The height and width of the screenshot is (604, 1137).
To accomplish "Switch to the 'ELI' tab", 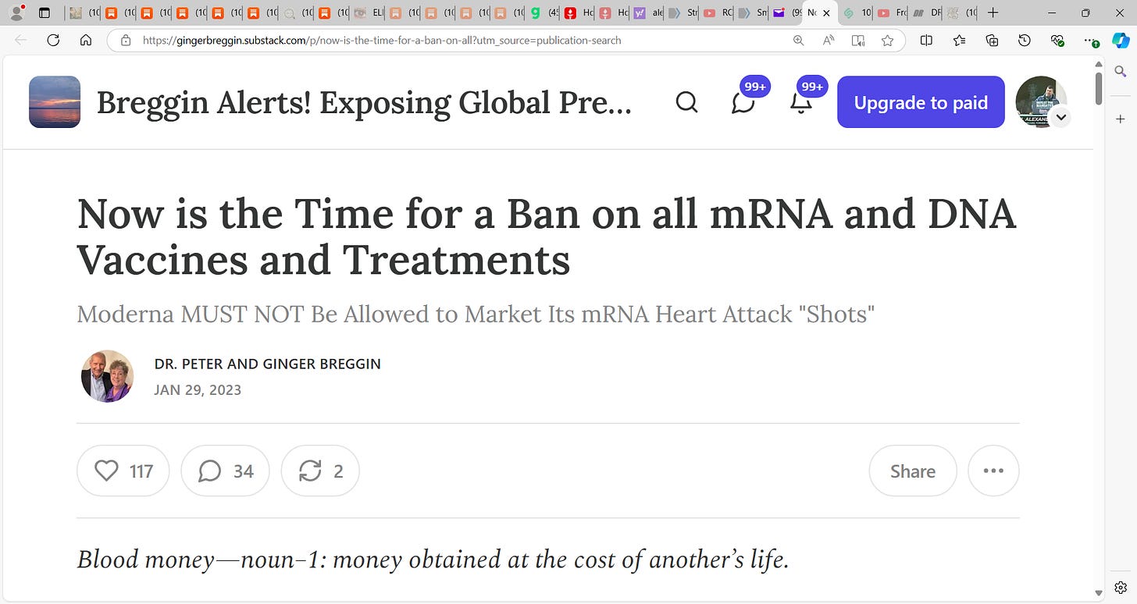I will point(367,12).
